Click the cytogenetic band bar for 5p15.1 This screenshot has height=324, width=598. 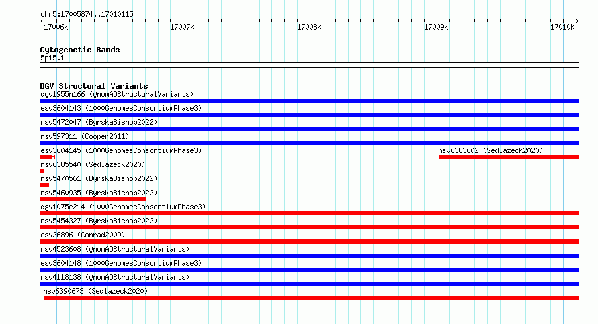pos(309,65)
